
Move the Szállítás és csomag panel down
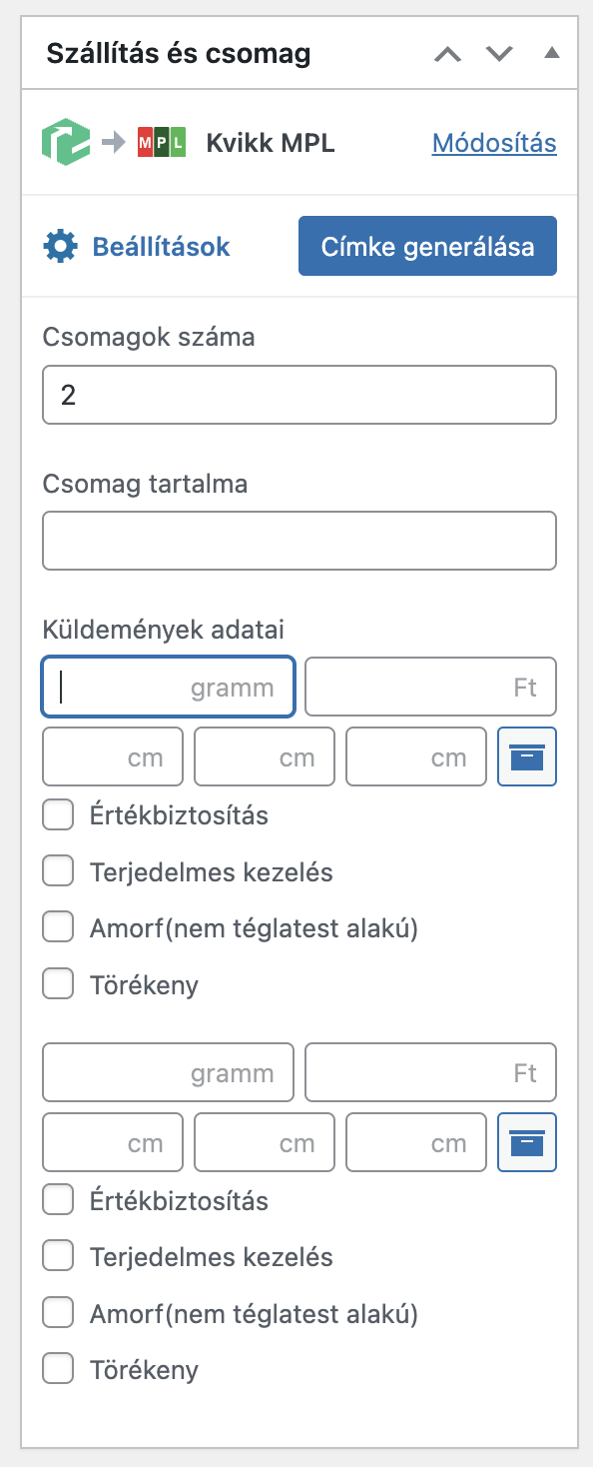tap(499, 55)
